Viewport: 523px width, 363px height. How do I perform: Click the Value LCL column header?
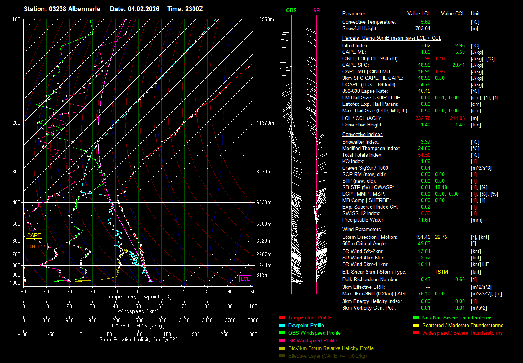click(419, 14)
